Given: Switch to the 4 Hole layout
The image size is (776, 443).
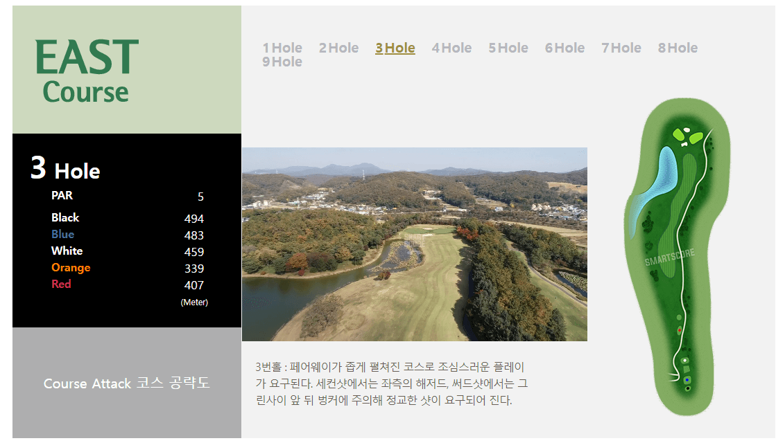Looking at the screenshot, I should point(451,48).
